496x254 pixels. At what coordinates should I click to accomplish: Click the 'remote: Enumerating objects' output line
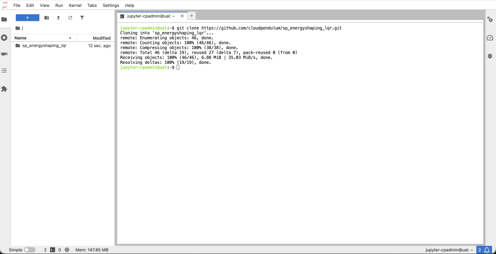tap(167, 38)
